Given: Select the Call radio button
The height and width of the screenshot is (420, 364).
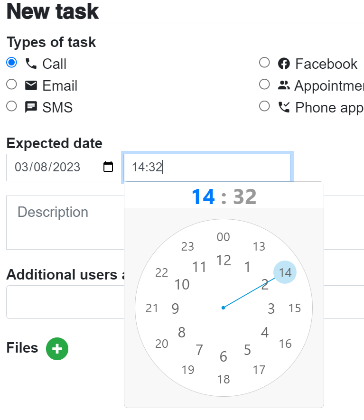Looking at the screenshot, I should click(x=12, y=63).
